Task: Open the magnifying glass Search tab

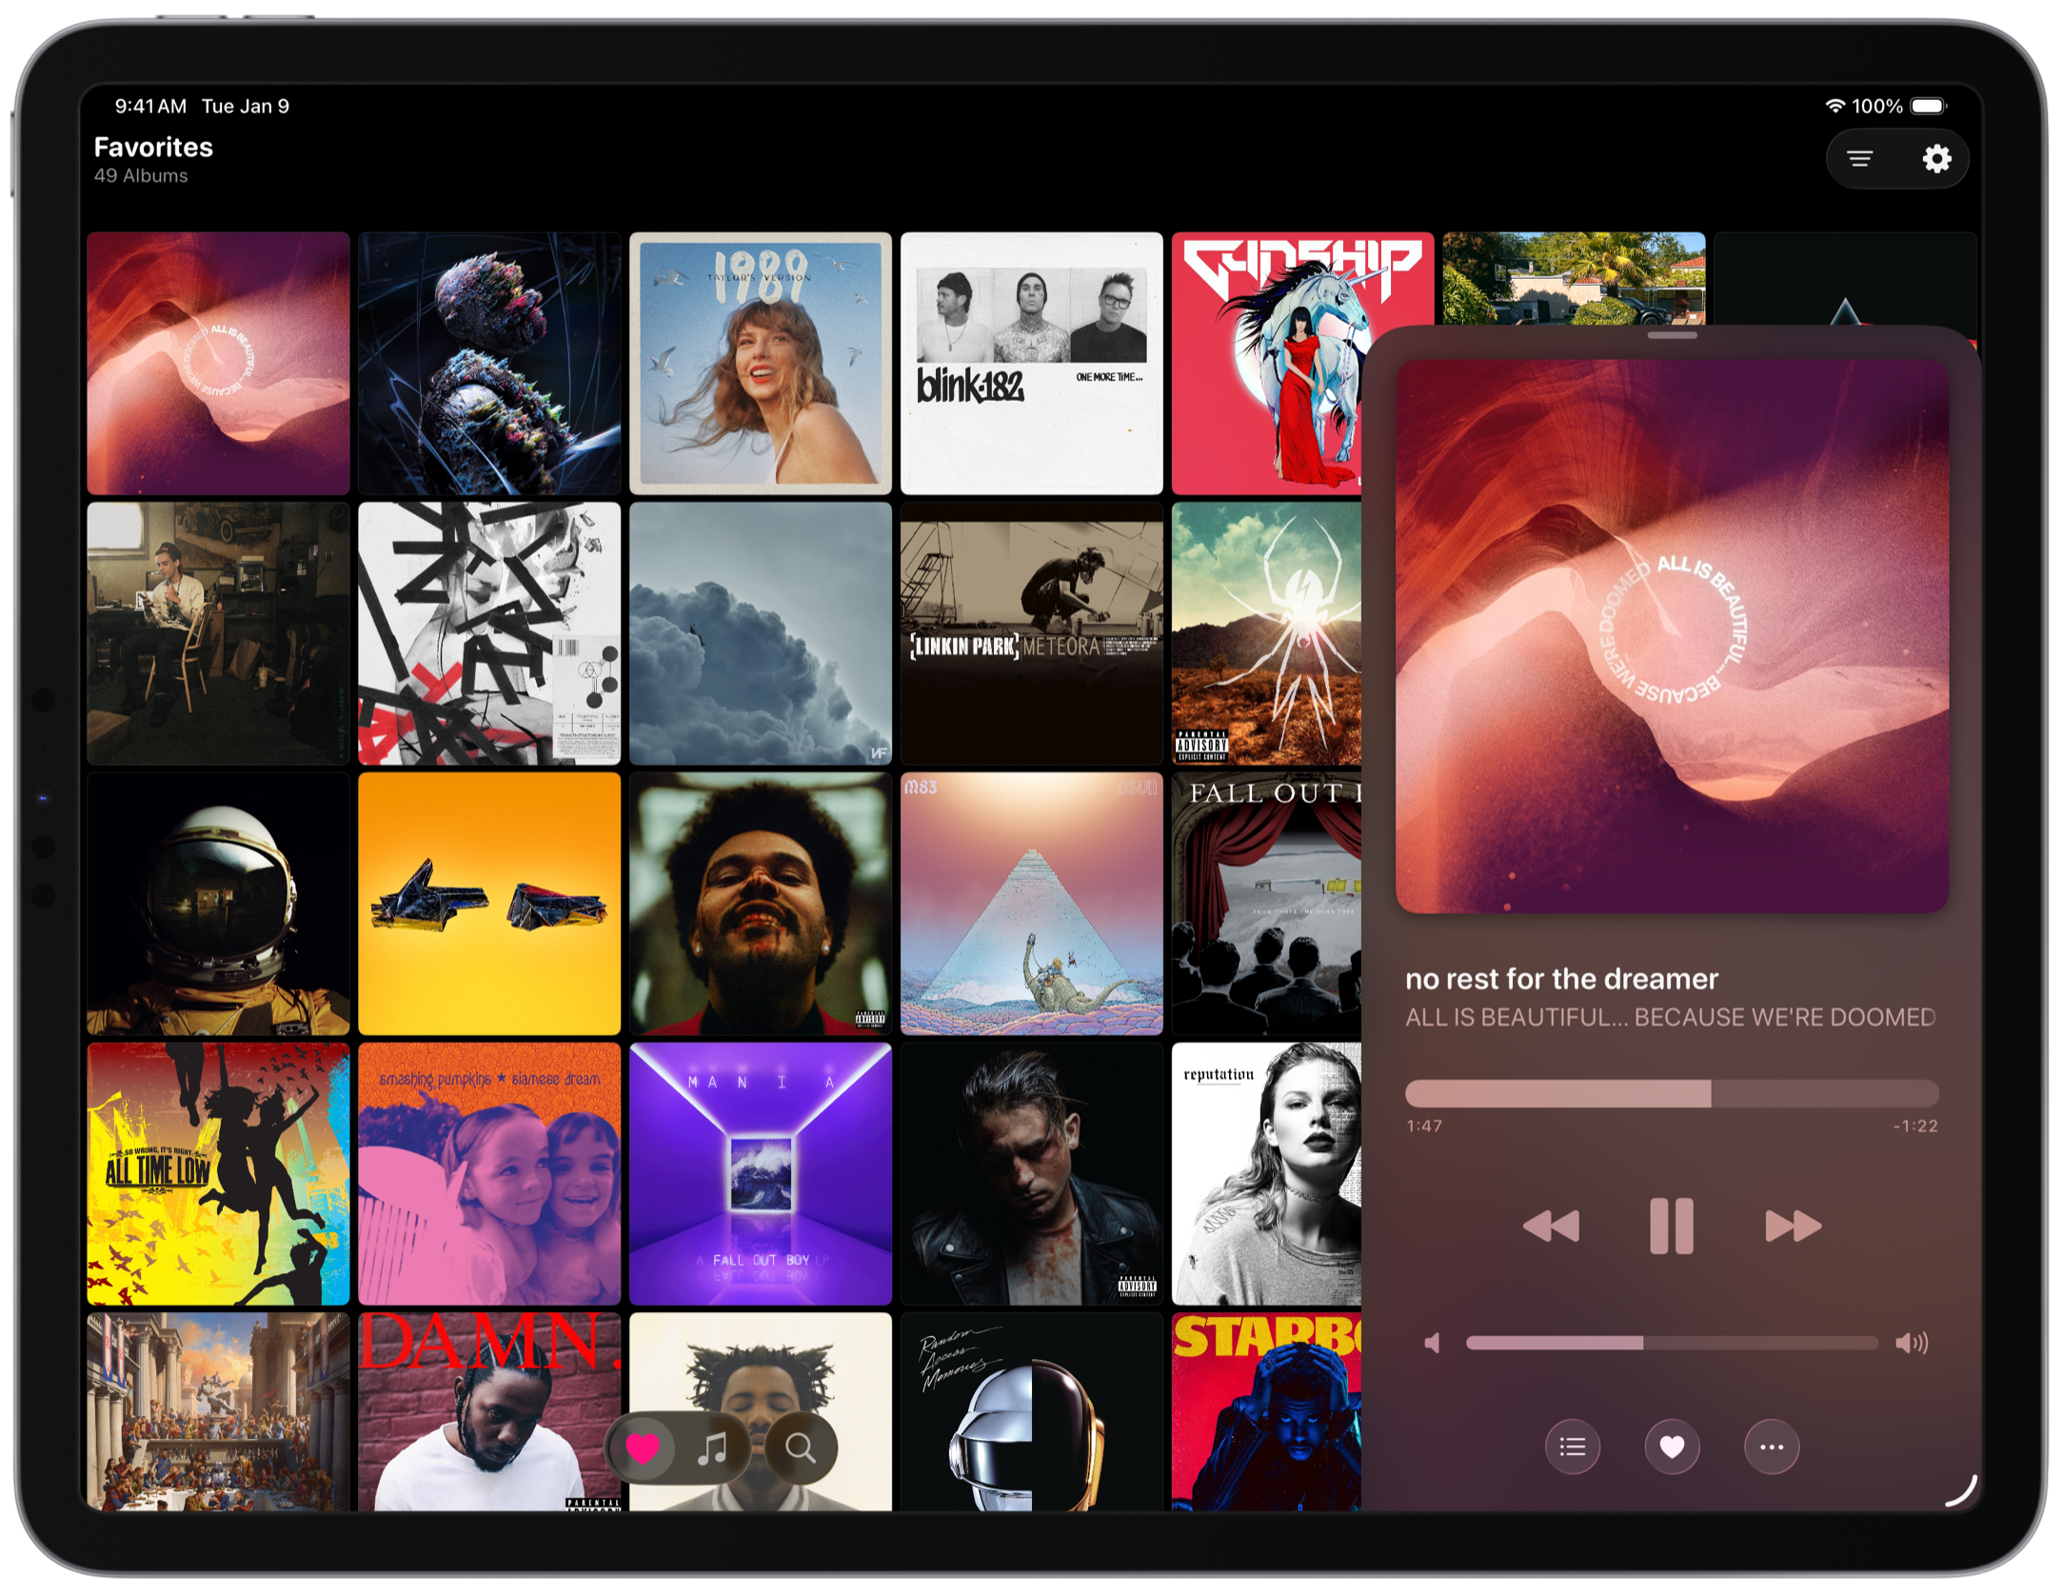Action: (800, 1447)
